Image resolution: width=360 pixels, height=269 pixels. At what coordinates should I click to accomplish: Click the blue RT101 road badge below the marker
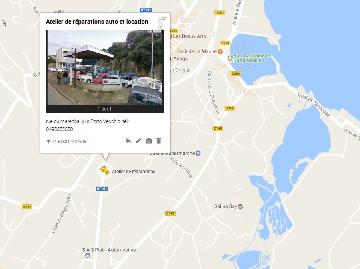pos(102,188)
